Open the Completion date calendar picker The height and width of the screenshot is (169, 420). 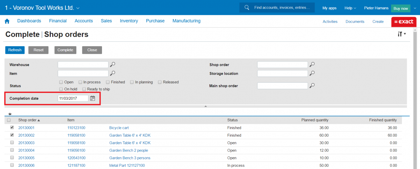(x=93, y=98)
